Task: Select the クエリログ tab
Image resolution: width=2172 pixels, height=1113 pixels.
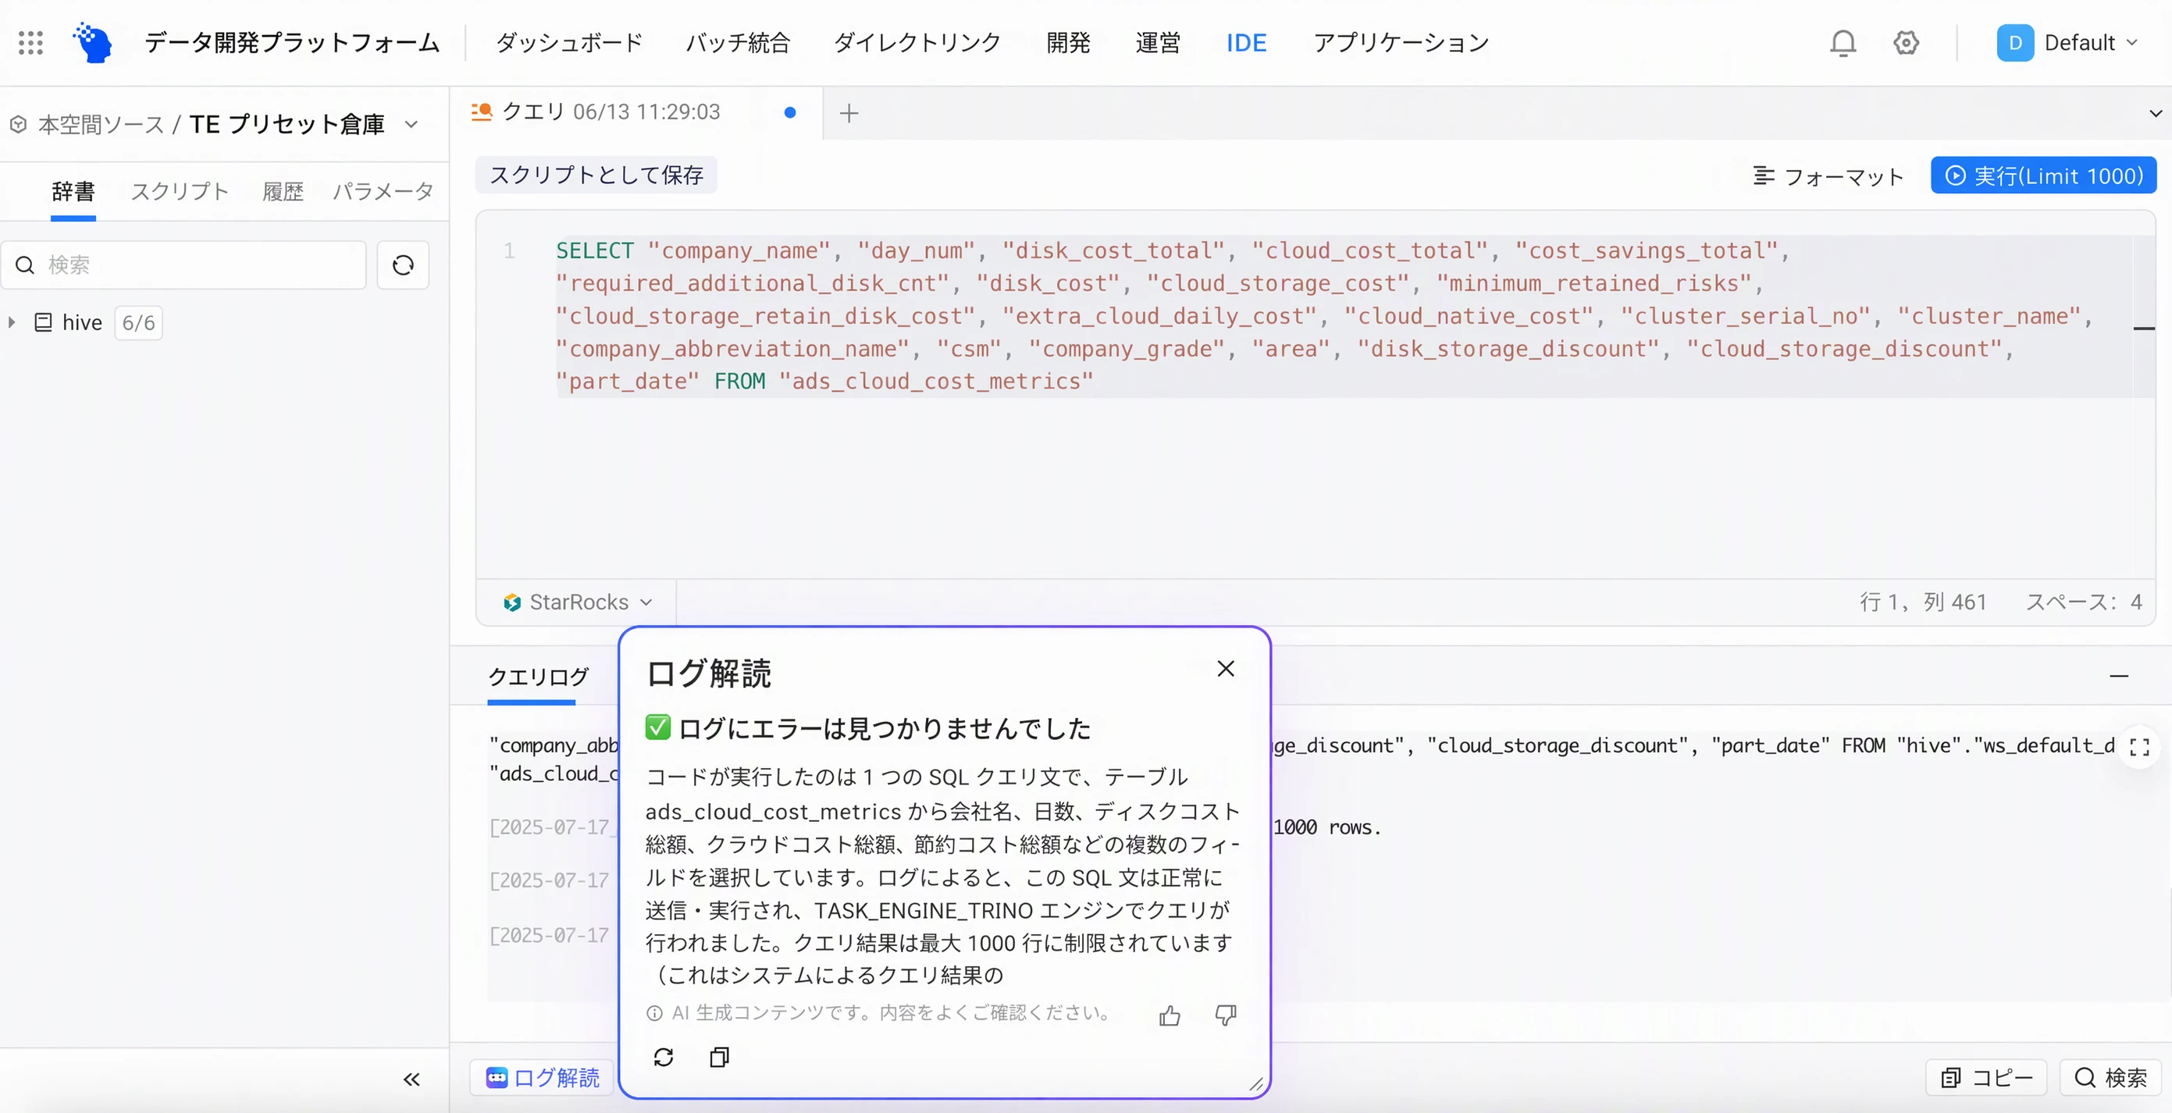Action: (538, 676)
